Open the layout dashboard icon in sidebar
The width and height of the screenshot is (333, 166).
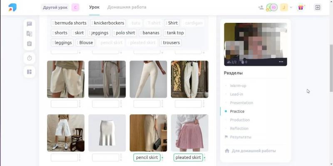[x=29, y=72]
